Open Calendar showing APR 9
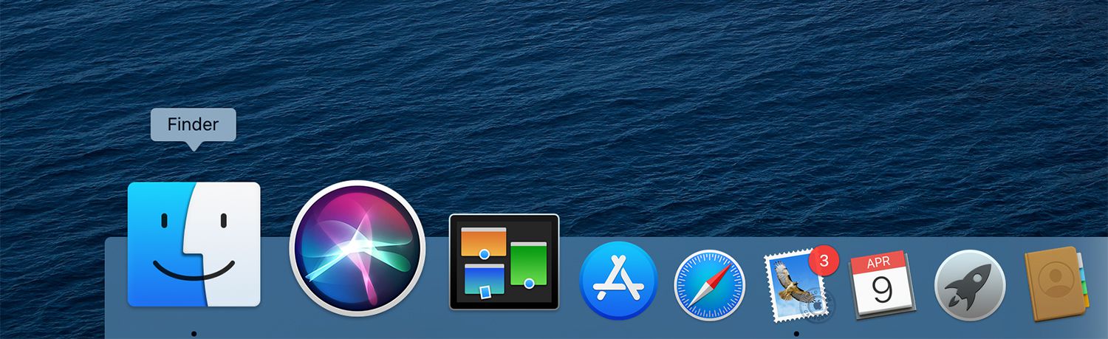Screen dimensions: 1108x339 click(882, 284)
